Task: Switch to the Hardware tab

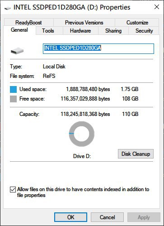Action: pyautogui.click(x=80, y=31)
